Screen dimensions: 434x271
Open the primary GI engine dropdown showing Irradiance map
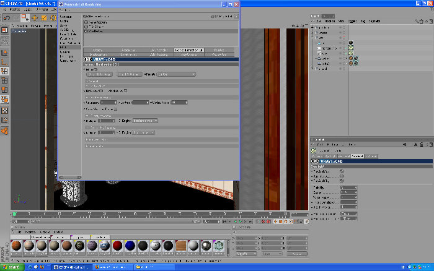pyautogui.click(x=145, y=121)
